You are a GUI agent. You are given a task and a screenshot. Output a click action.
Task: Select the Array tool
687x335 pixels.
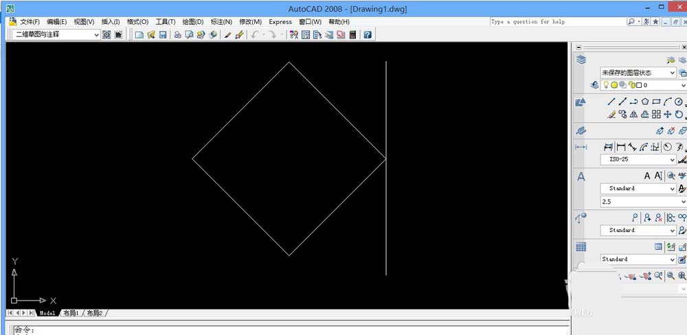coord(656,114)
